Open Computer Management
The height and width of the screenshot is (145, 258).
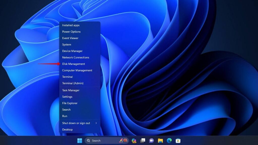[80, 70]
